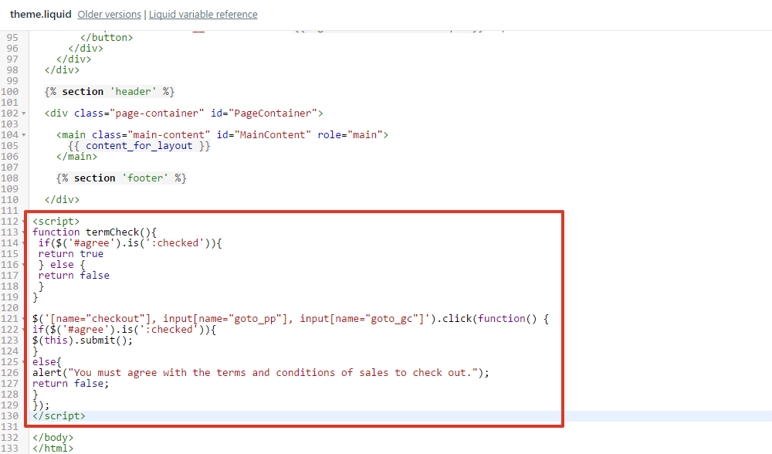Open the Liquid variable reference link

point(203,14)
